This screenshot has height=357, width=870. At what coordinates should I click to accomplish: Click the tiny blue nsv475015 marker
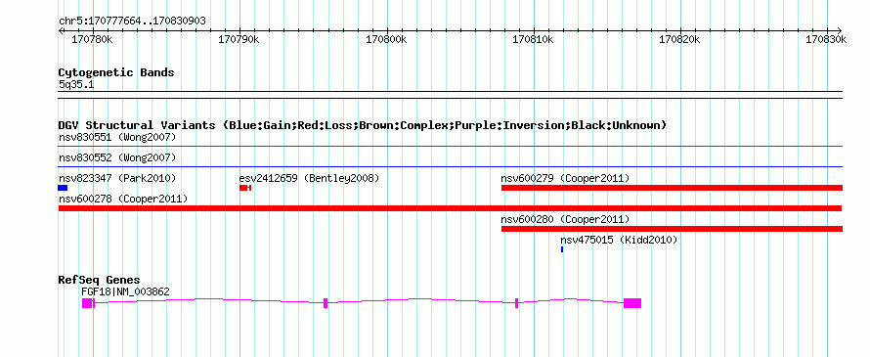click(x=562, y=249)
